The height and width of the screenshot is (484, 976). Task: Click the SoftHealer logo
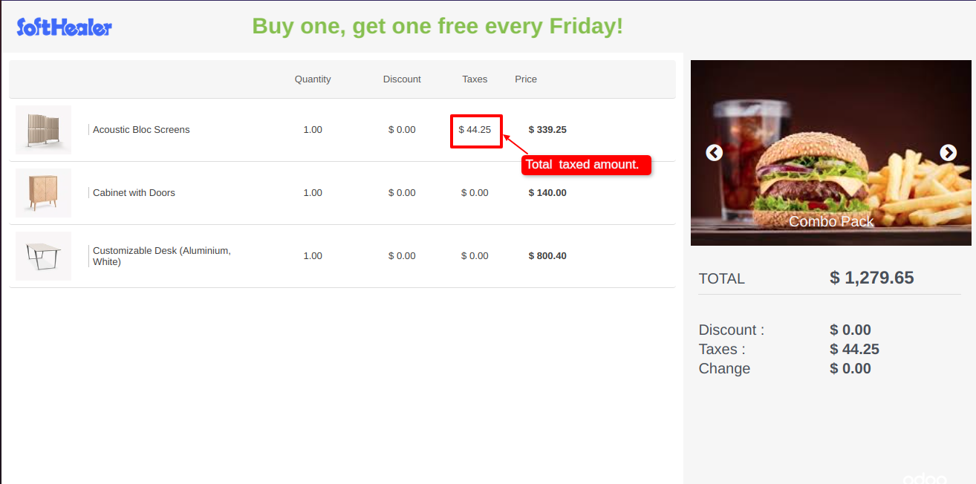click(x=64, y=27)
